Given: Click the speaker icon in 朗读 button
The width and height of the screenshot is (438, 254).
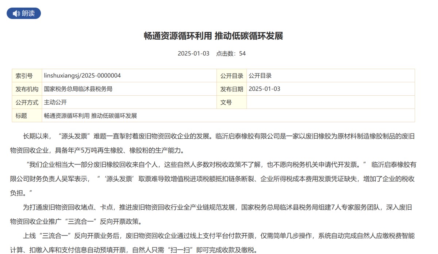Looking at the screenshot, I should click(16, 13).
